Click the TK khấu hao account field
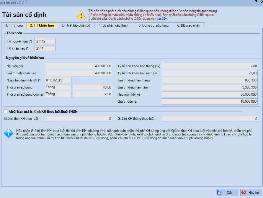The width and height of the screenshot is (263, 198). click(45, 48)
